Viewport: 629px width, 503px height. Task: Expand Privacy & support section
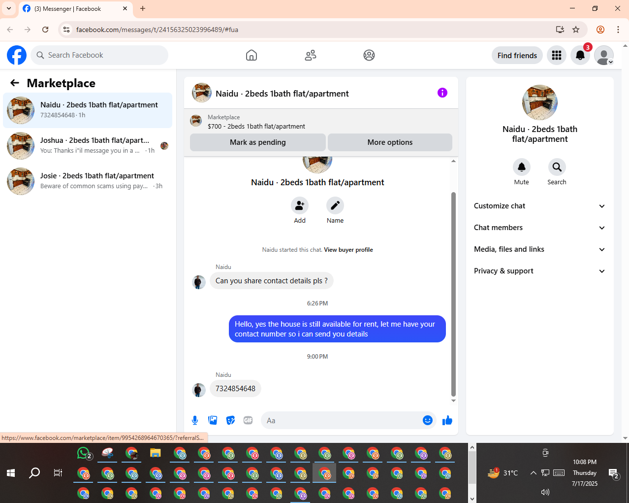point(540,271)
